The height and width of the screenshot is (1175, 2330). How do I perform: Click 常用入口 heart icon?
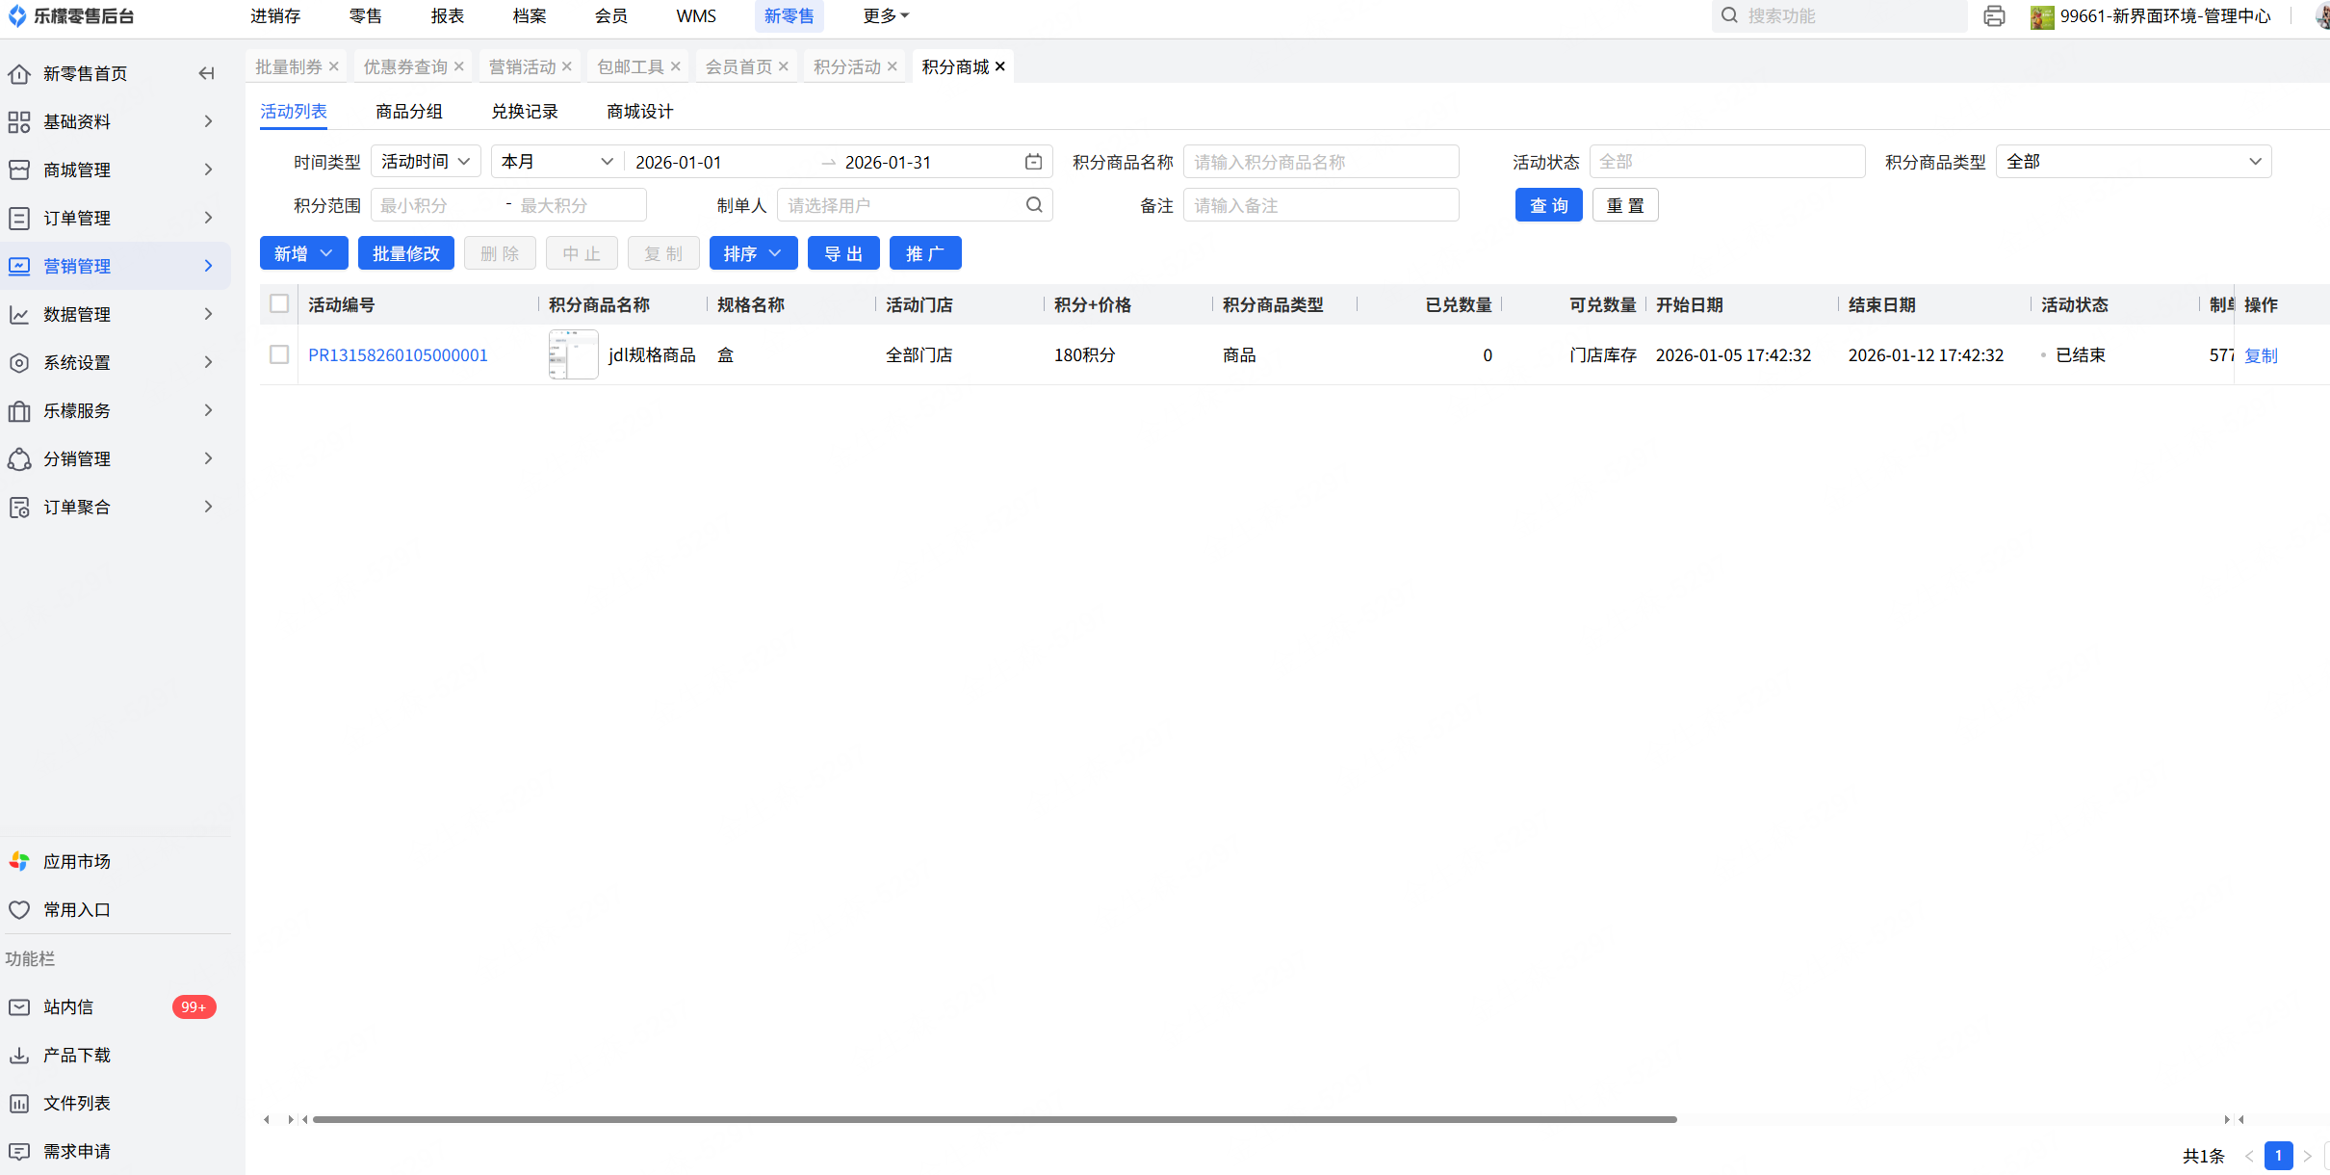point(19,909)
